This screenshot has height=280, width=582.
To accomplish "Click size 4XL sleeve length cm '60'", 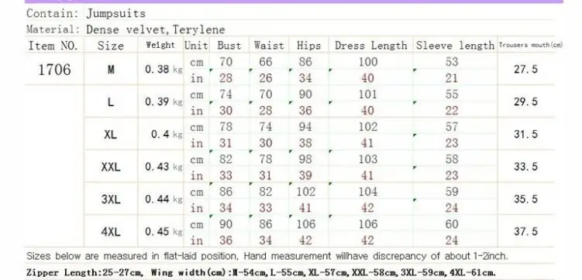I will click(452, 224).
